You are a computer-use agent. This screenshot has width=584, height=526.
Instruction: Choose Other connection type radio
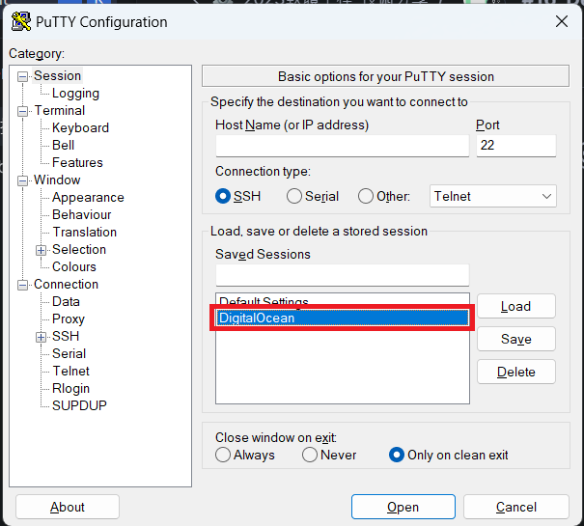click(366, 196)
